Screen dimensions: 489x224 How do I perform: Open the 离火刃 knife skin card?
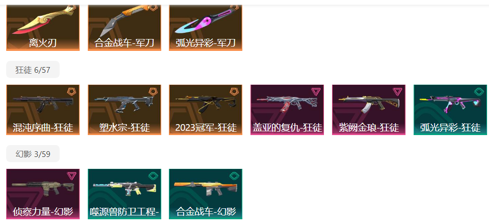click(x=43, y=27)
